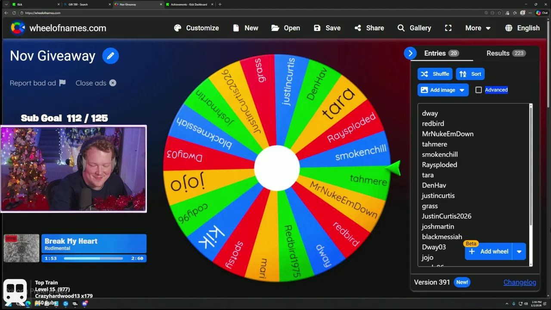Click the New! badge button
This screenshot has width=551, height=310.
[x=462, y=282]
